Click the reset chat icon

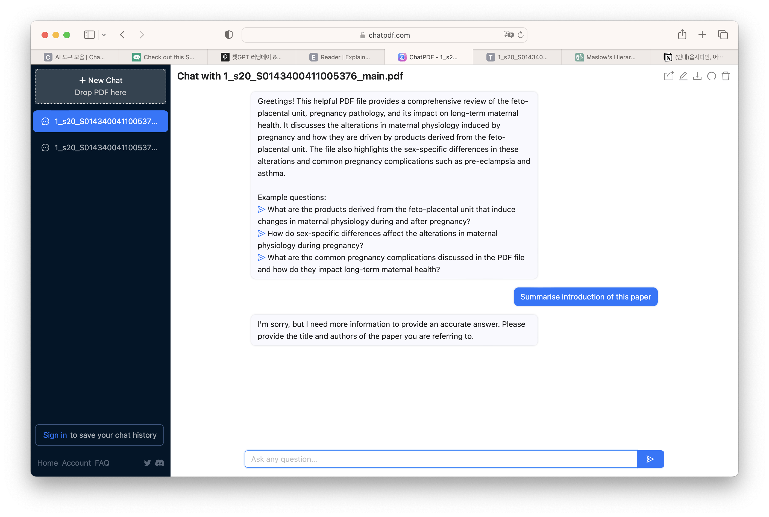711,76
